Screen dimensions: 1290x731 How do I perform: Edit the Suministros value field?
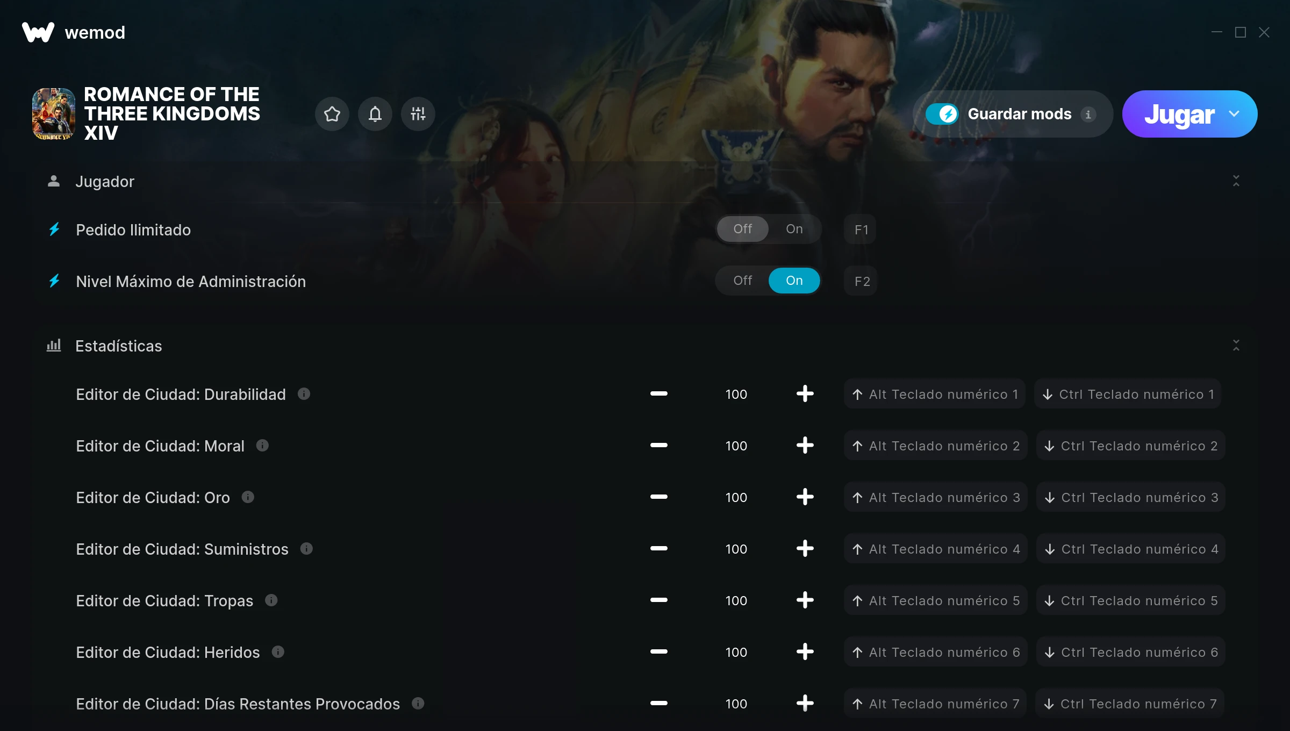(x=736, y=549)
